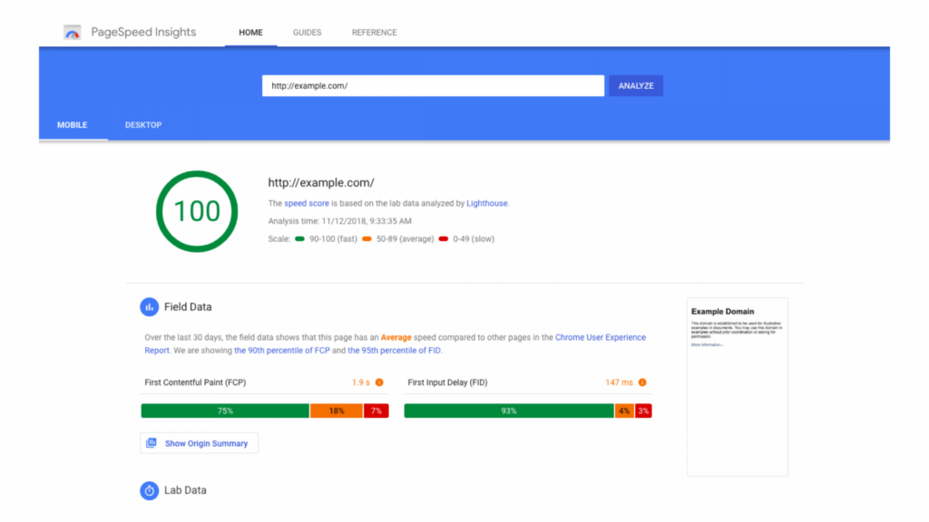Click the Show Origin Summary icon
The height and width of the screenshot is (522, 929).
[x=152, y=442]
